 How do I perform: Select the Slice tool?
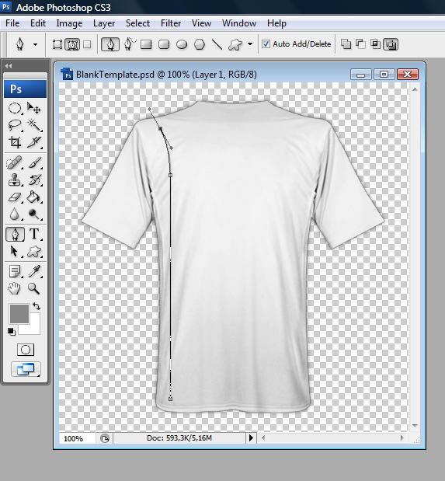(33, 142)
